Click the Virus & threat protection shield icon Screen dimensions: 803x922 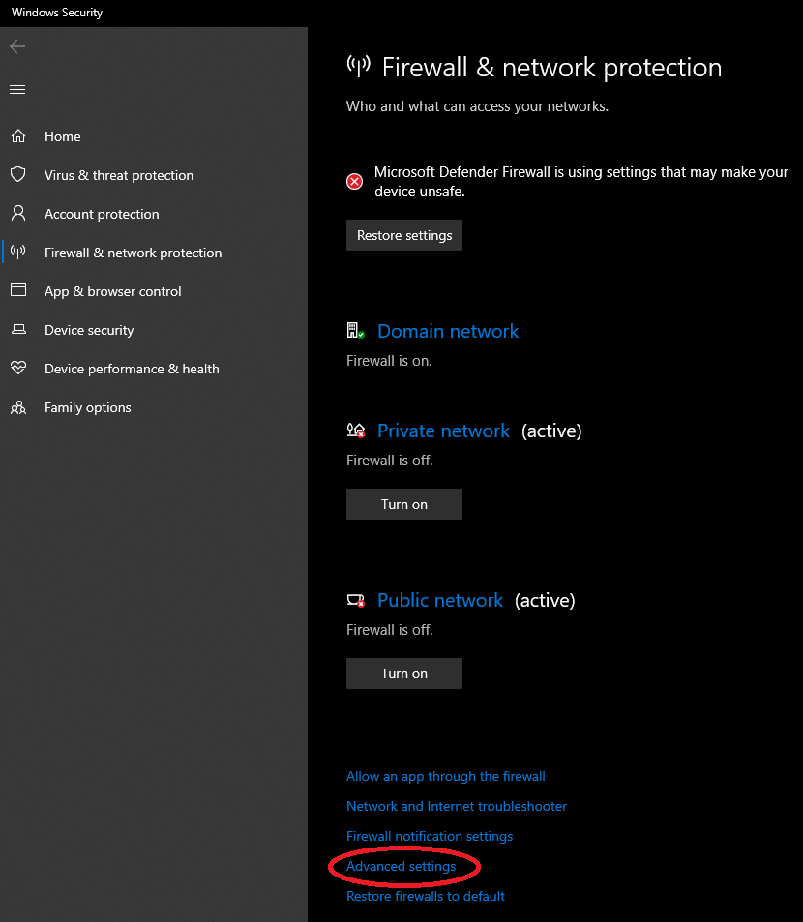click(x=18, y=175)
